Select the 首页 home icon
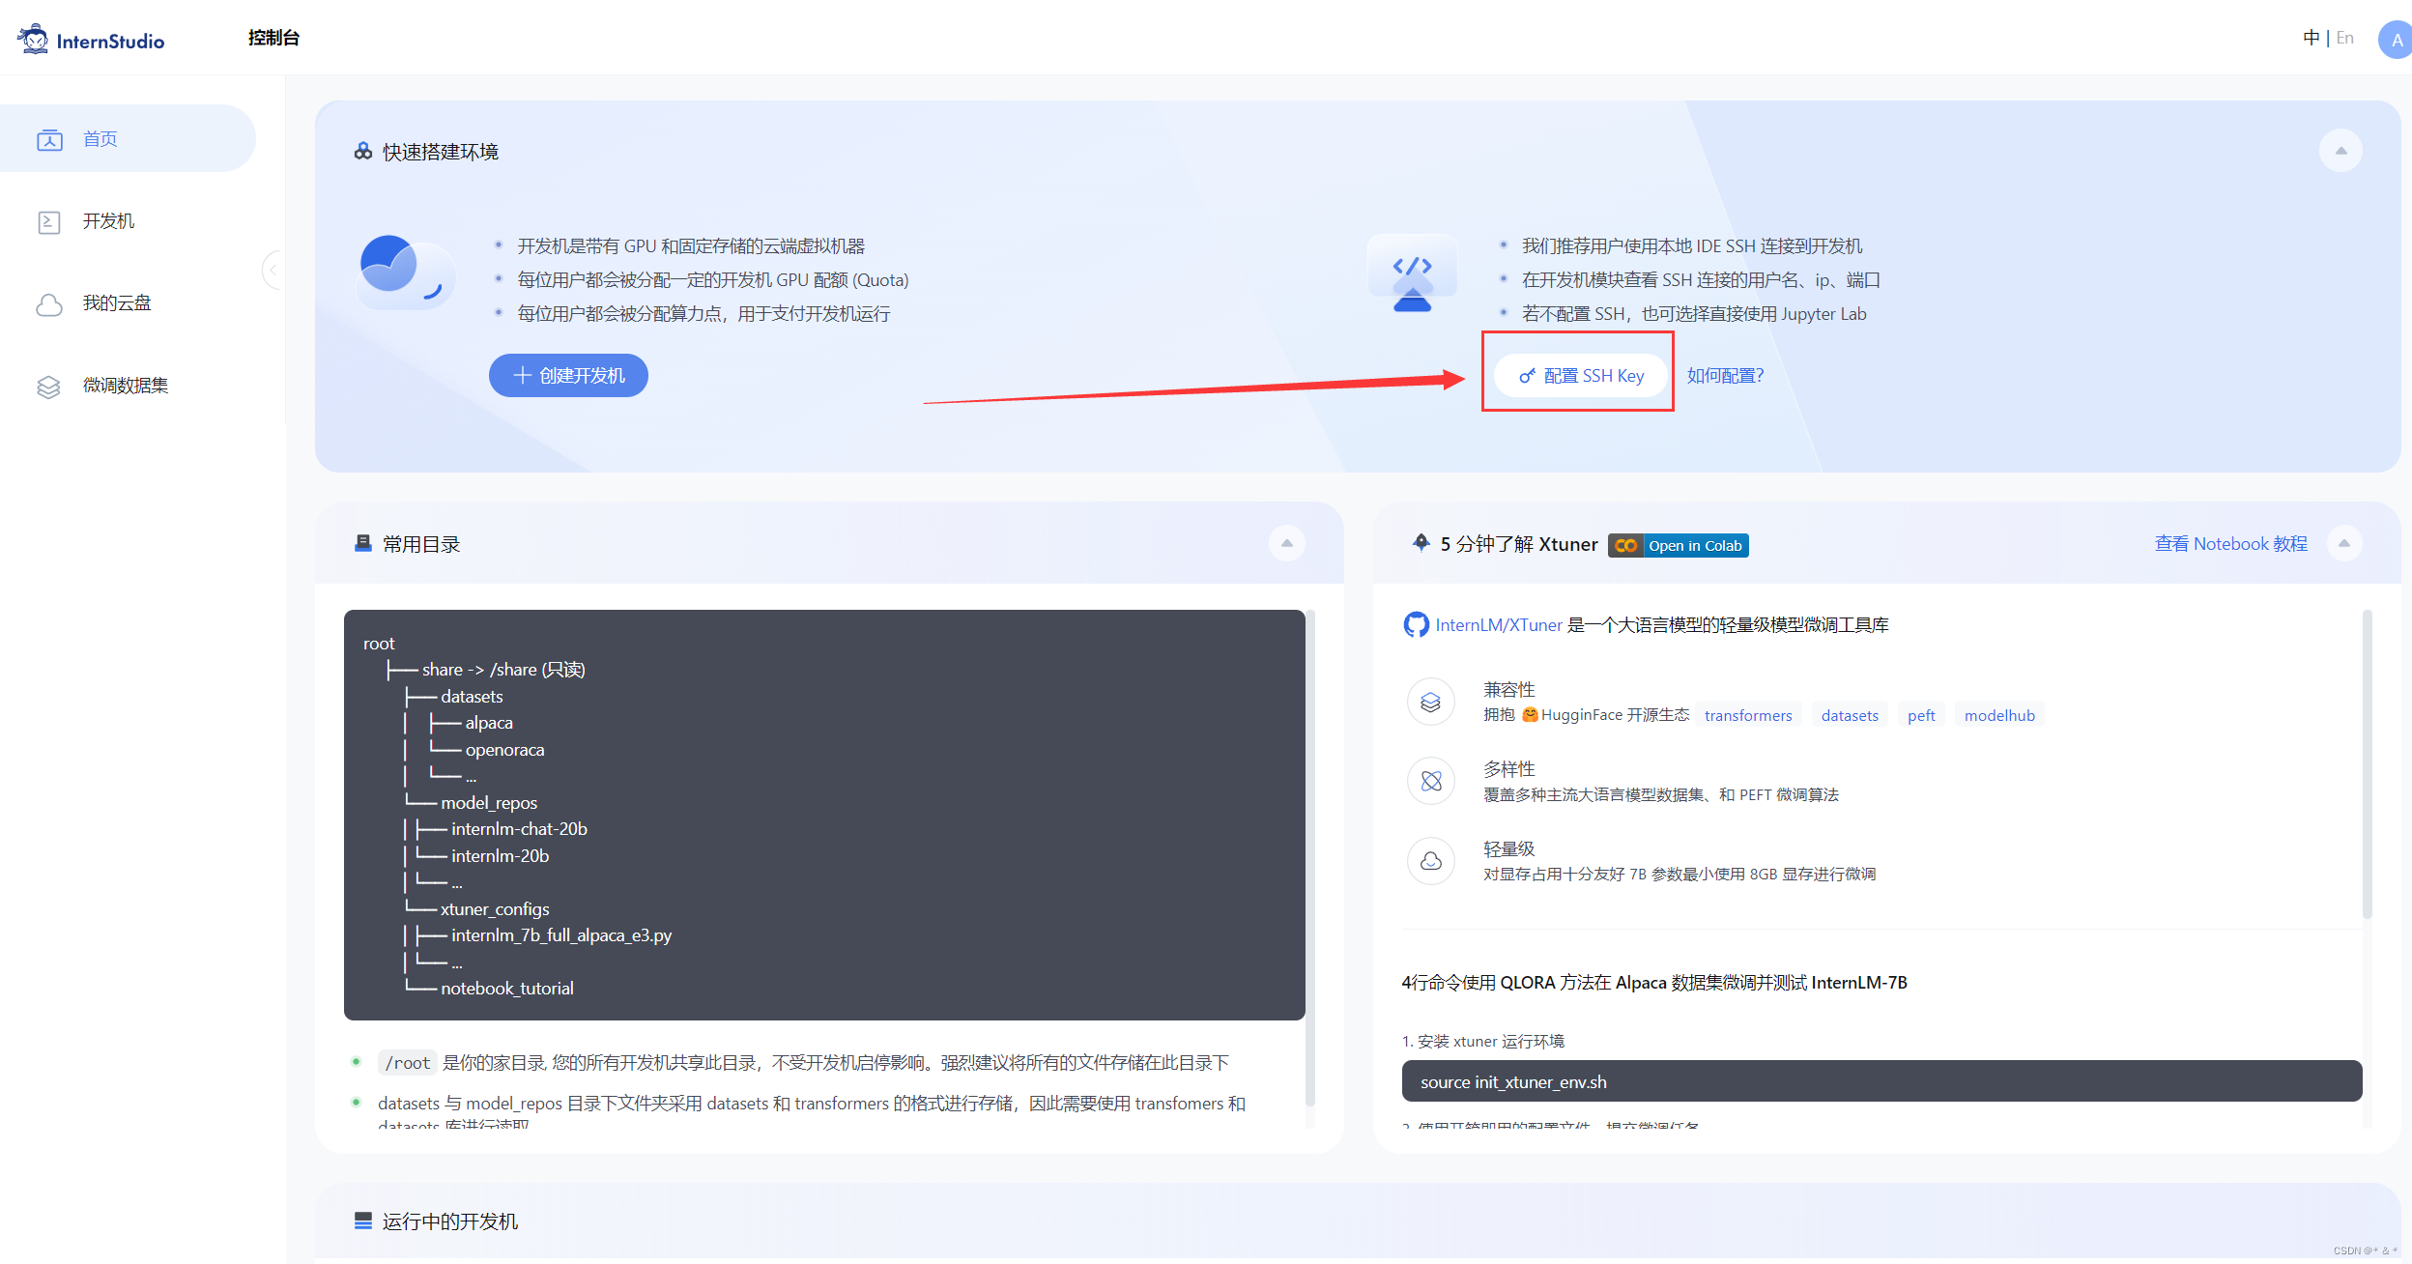Image resolution: width=2412 pixels, height=1264 pixels. click(50, 138)
